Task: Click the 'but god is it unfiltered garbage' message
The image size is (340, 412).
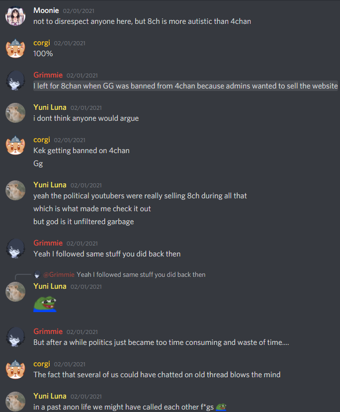Action: point(84,222)
